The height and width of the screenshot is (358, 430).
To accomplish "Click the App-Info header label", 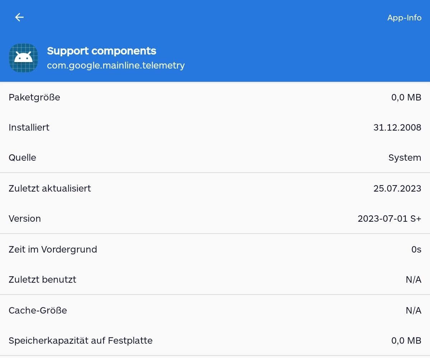I will pos(404,18).
